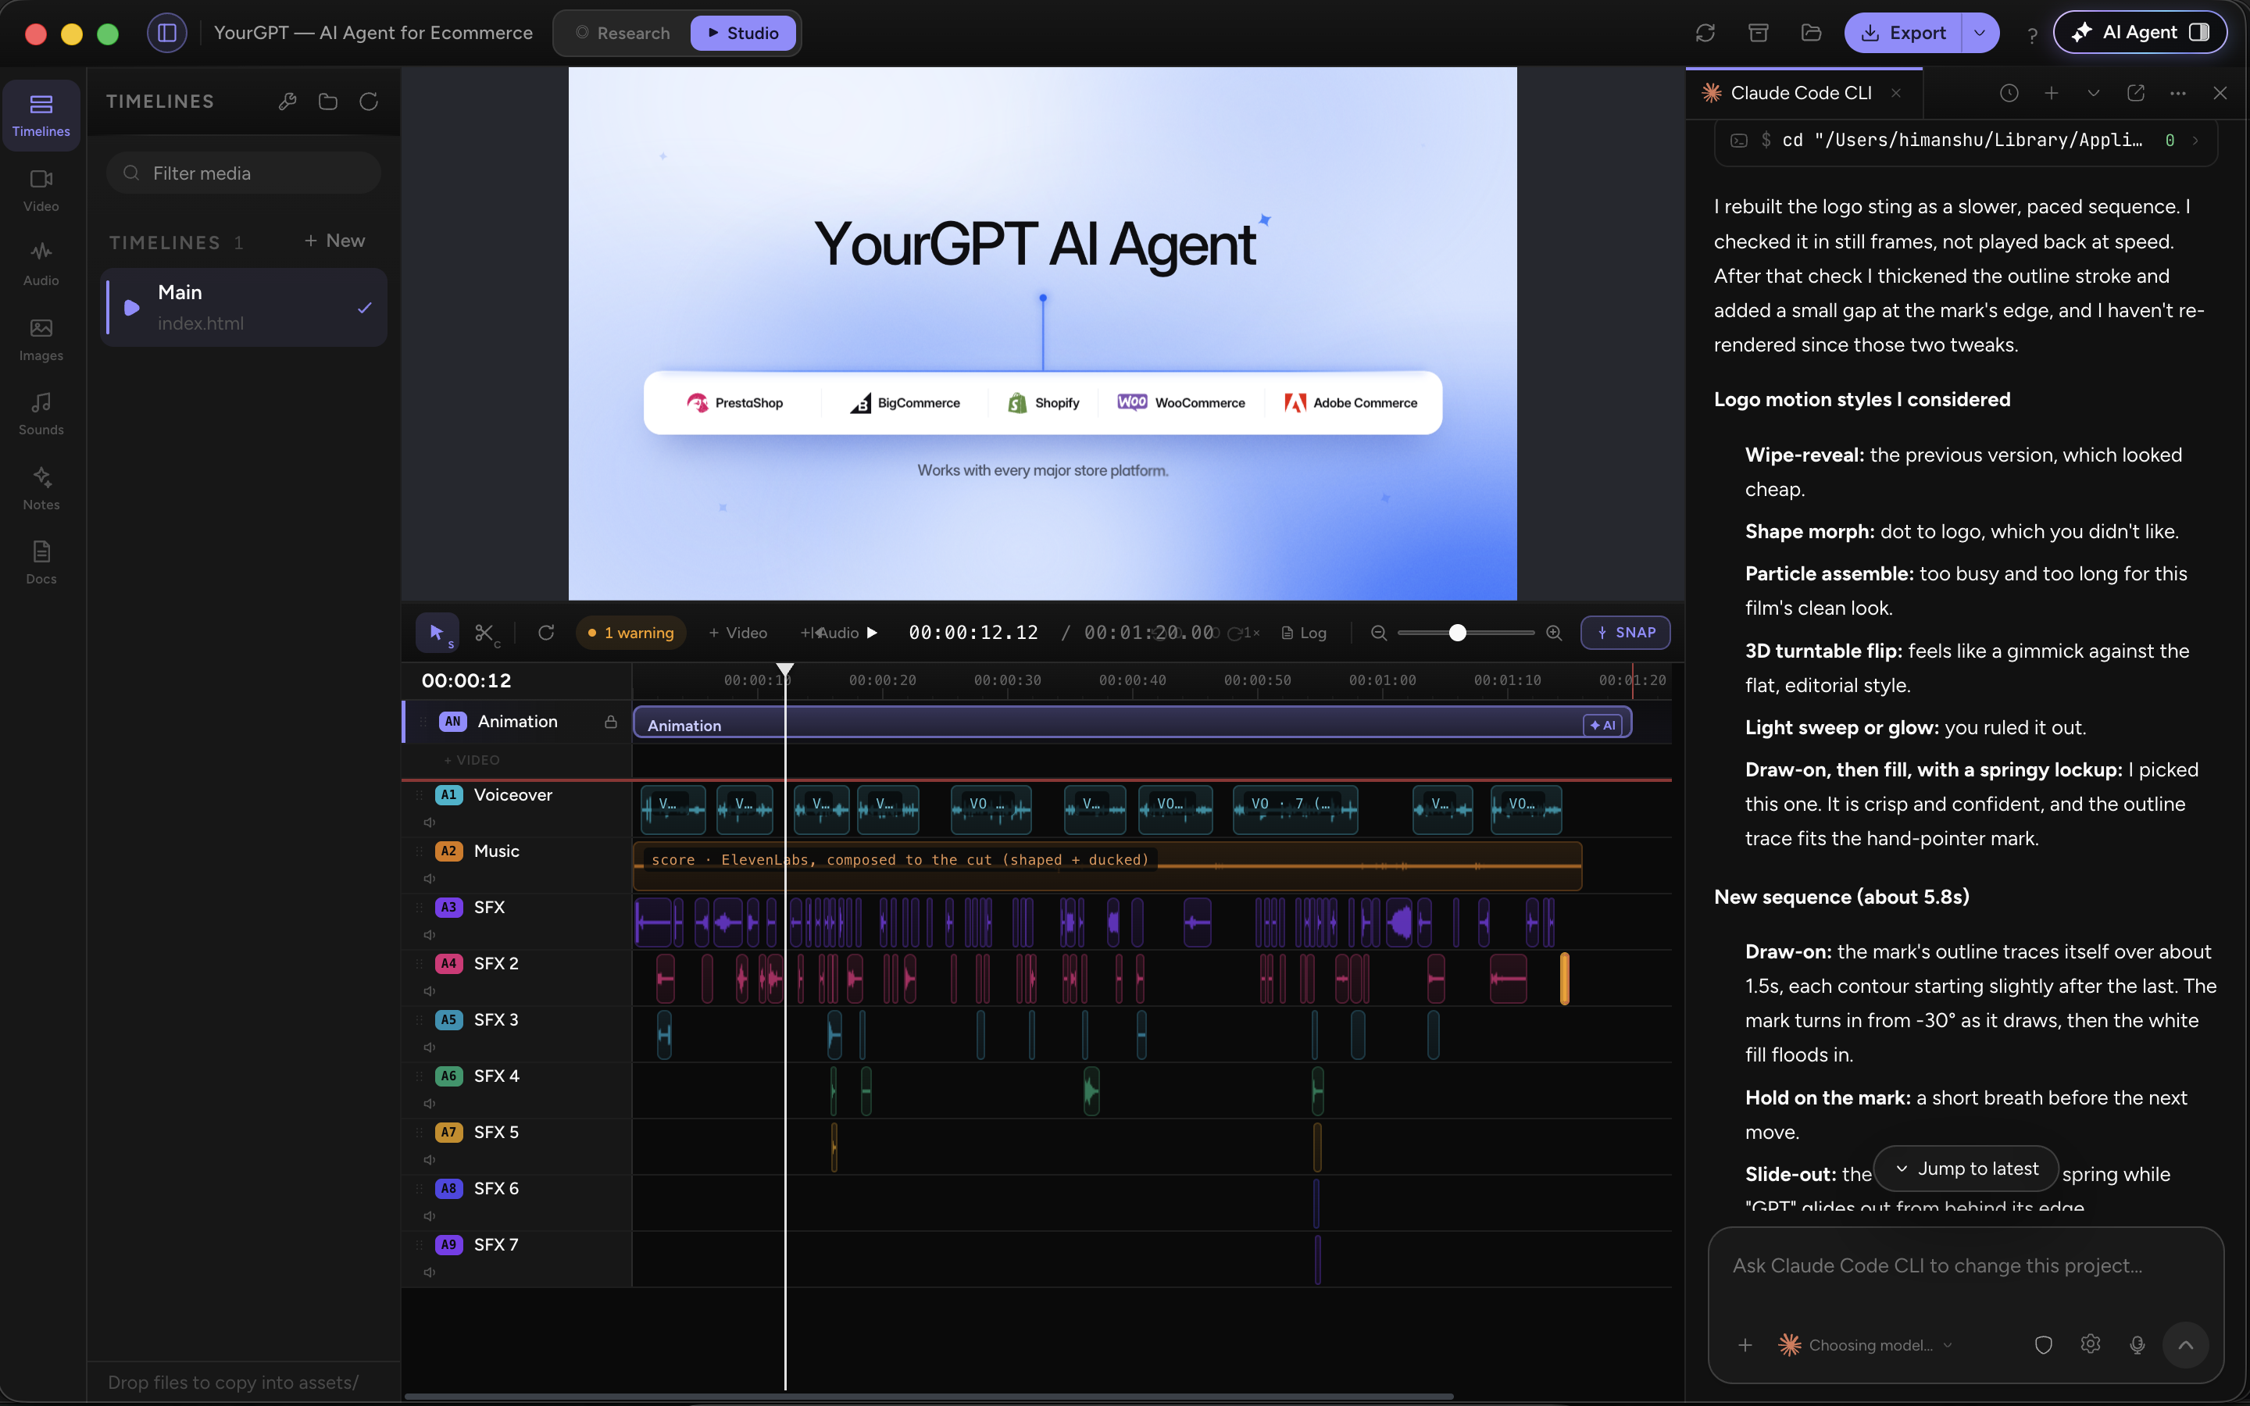Screen dimensions: 2250x1406
Task: Open chat input settings gear
Action: pyautogui.click(x=2091, y=1344)
